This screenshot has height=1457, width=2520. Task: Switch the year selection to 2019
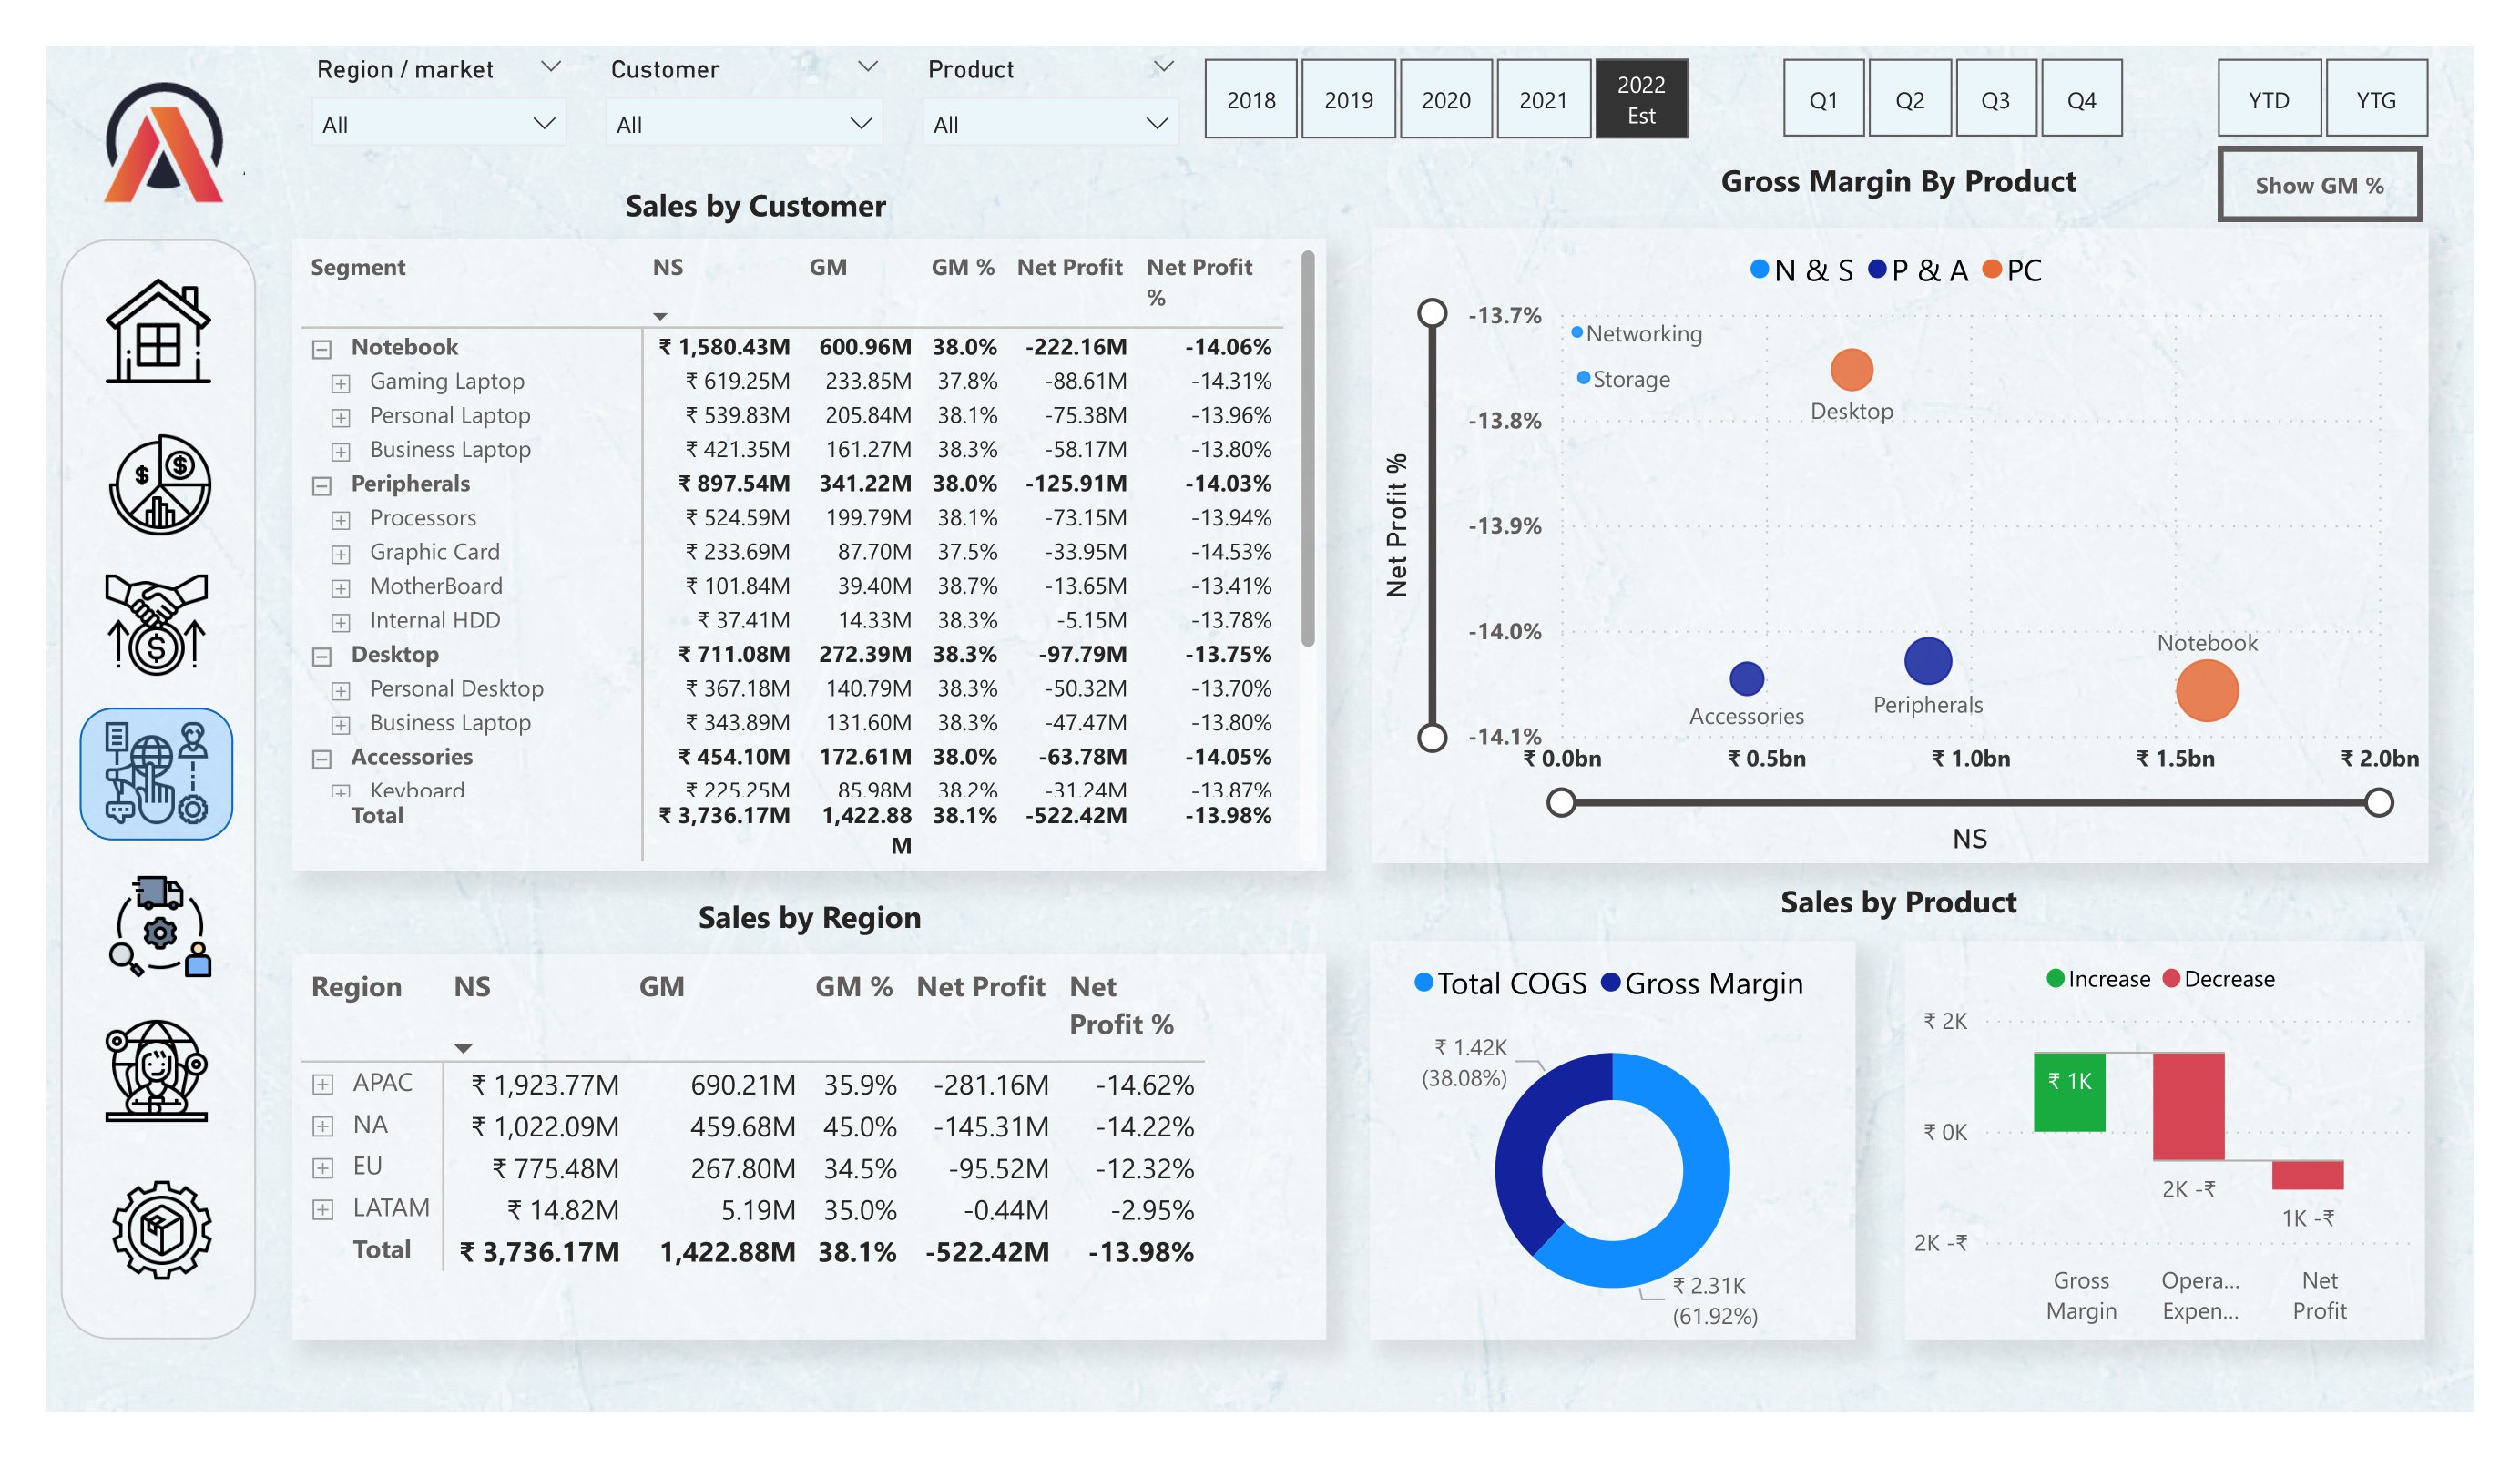tap(1347, 100)
